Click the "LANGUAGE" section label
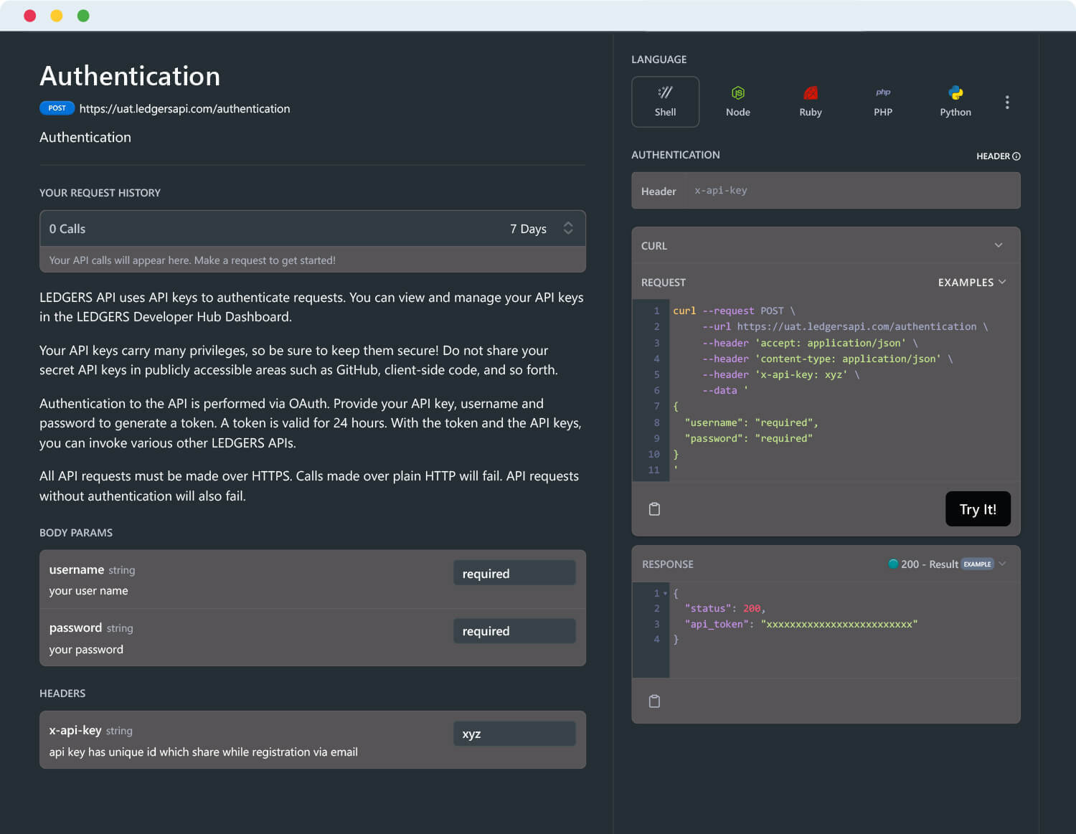The image size is (1076, 834). click(x=659, y=60)
